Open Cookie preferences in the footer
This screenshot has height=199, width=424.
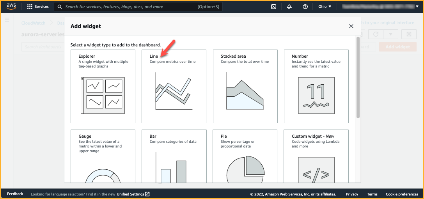click(402, 194)
